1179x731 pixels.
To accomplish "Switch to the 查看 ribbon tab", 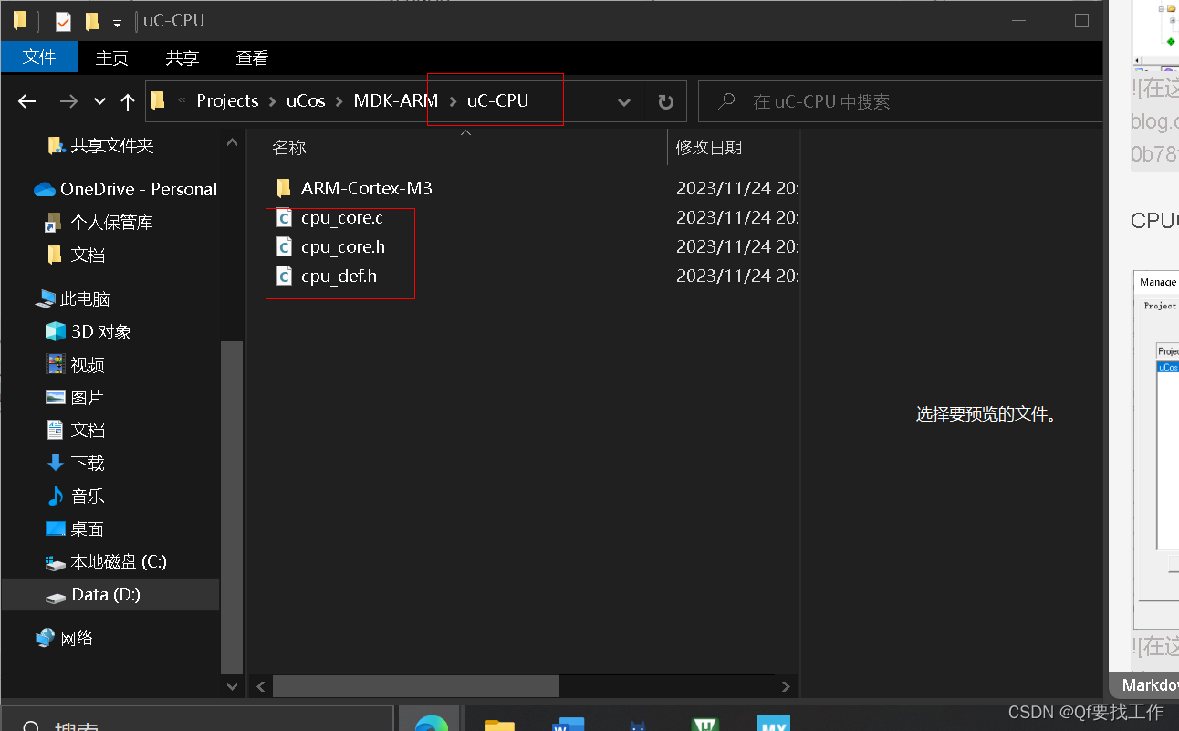I will 252,57.
